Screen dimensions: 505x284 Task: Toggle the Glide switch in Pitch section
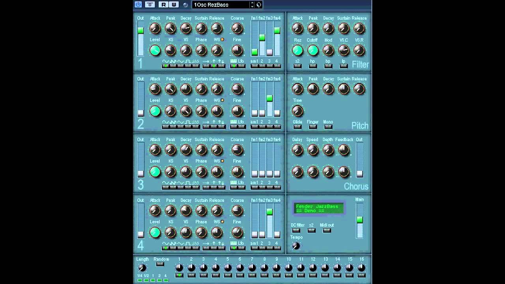tap(297, 127)
